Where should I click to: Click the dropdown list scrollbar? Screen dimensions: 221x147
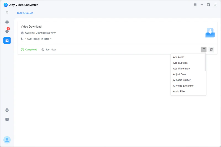206,63
